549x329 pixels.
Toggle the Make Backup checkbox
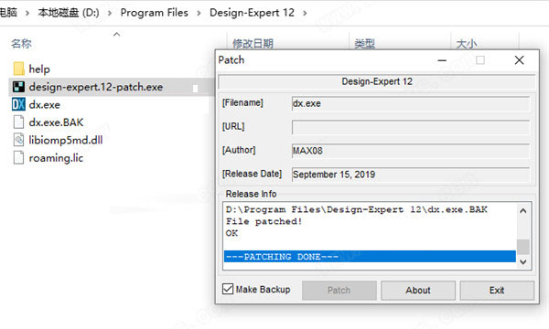228,289
